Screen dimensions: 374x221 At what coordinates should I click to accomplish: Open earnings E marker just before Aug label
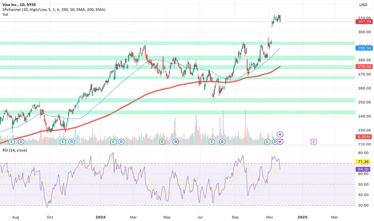tap(12, 142)
